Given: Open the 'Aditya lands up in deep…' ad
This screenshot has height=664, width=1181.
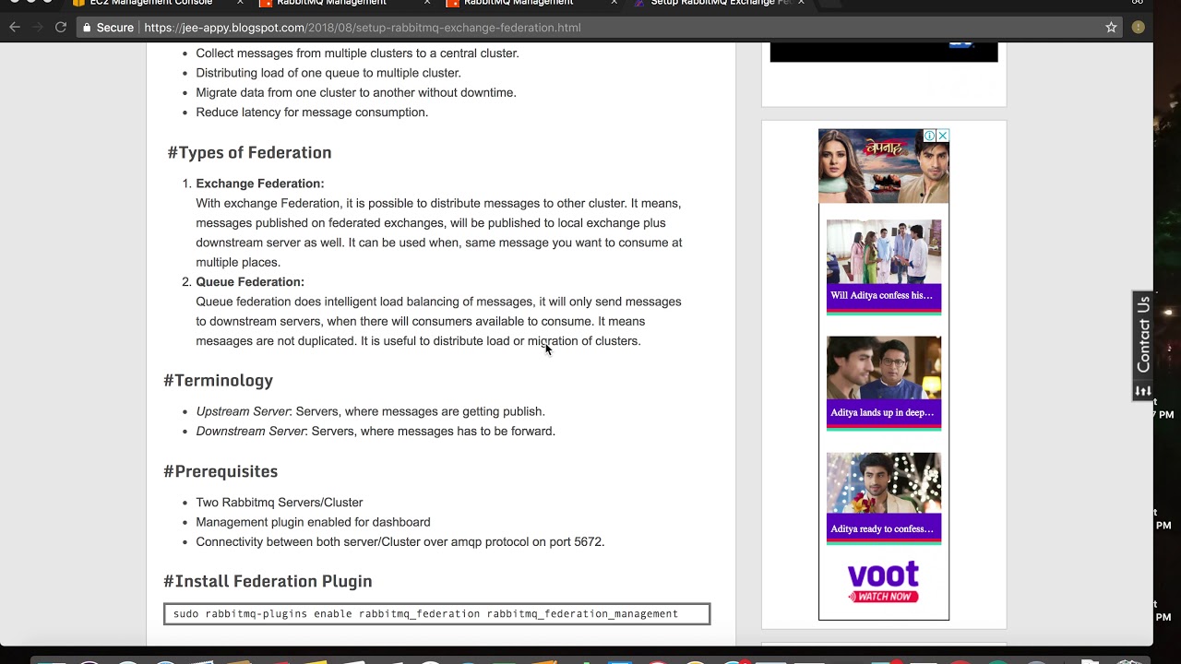Looking at the screenshot, I should pos(884,382).
